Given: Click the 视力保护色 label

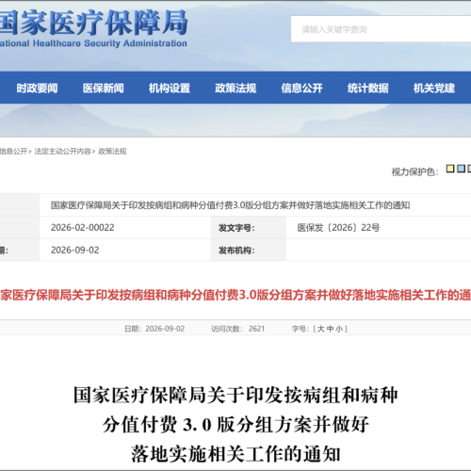Looking at the screenshot, I should [414, 171].
